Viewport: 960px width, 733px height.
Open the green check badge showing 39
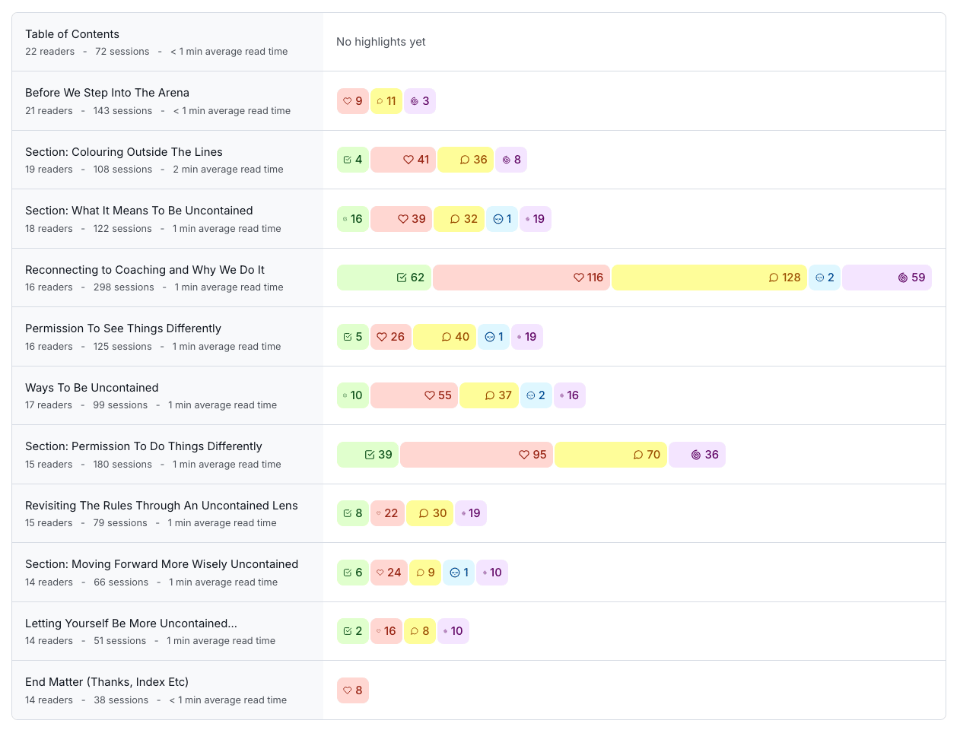tap(368, 455)
